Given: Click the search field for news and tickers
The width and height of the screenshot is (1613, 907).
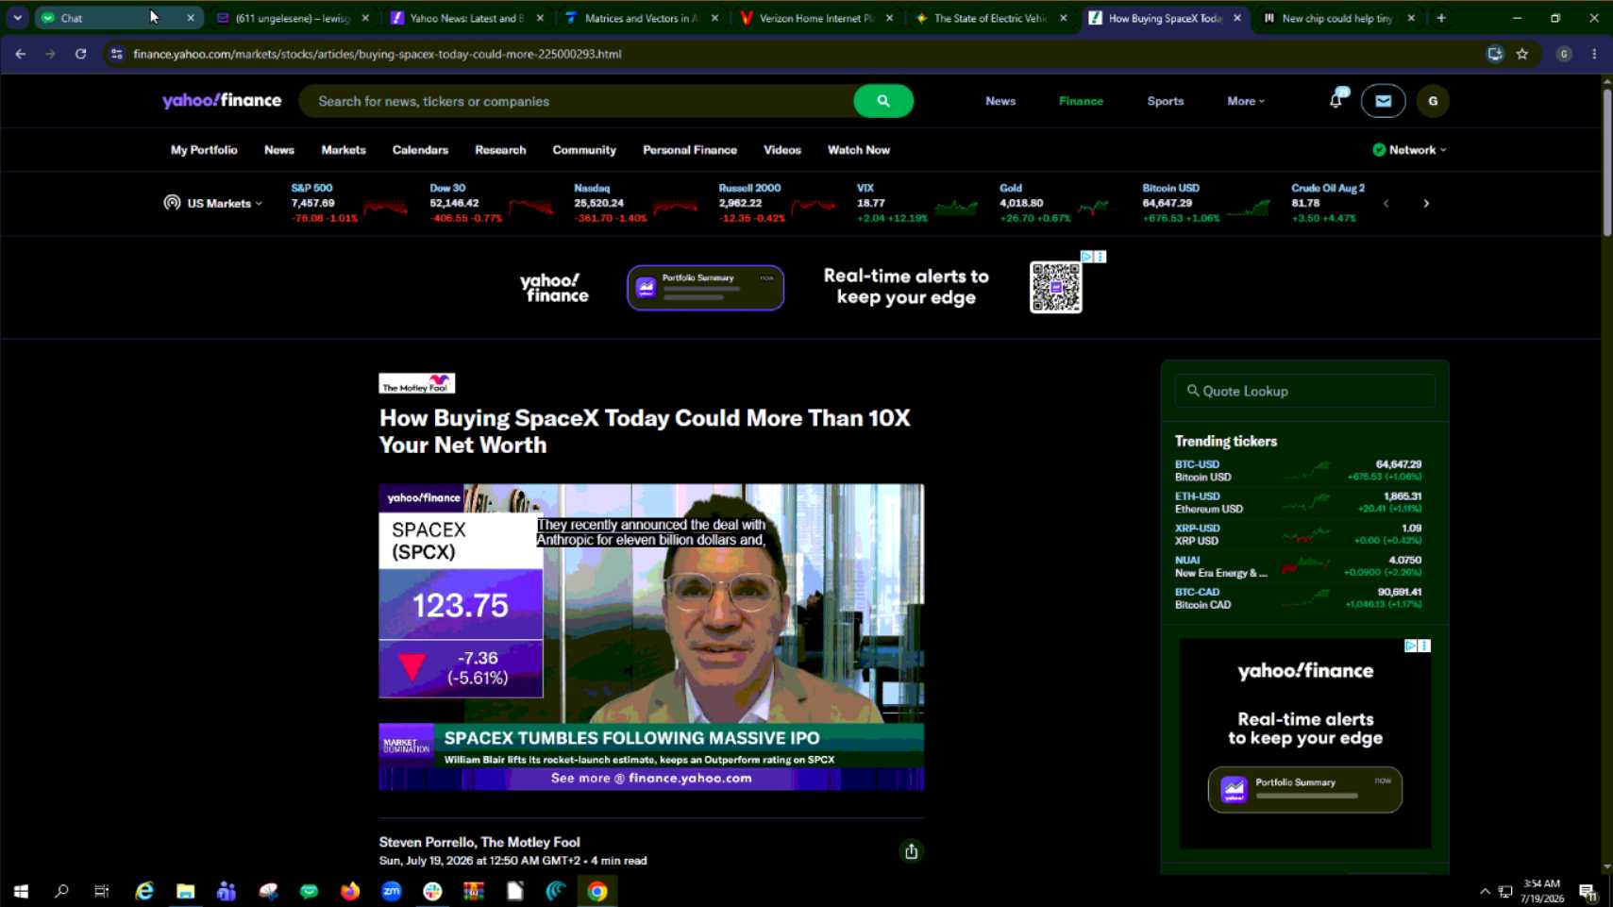Looking at the screenshot, I should coord(576,101).
